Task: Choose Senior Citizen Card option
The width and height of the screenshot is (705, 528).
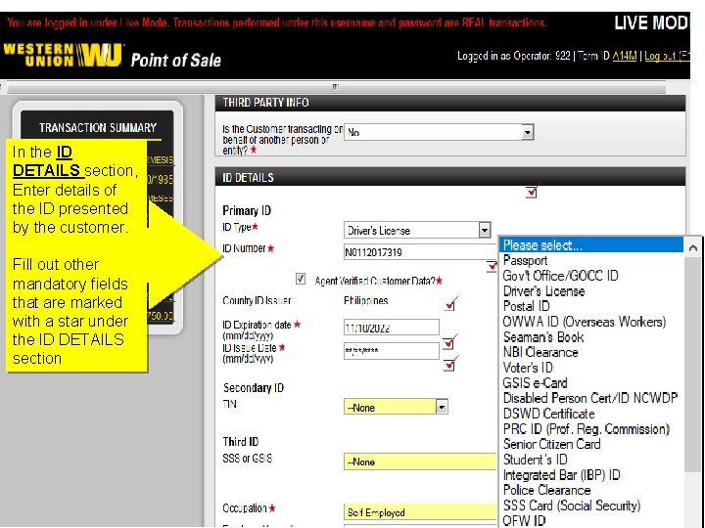Action: tap(551, 445)
